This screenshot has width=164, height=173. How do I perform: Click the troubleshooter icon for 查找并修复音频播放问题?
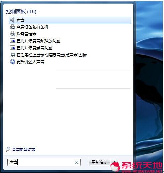(13, 41)
